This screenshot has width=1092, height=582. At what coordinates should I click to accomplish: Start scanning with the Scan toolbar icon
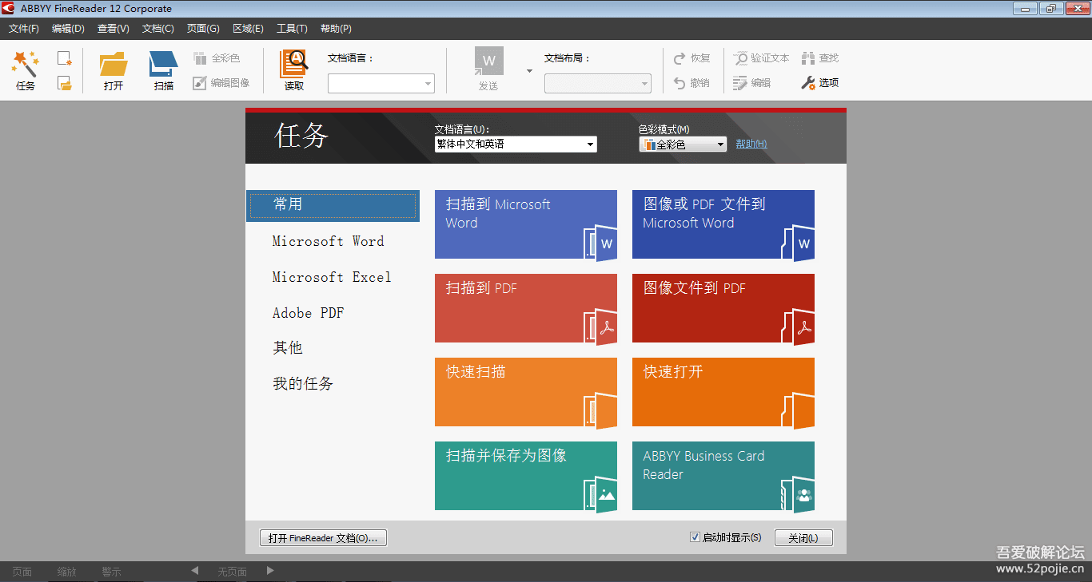tap(164, 70)
